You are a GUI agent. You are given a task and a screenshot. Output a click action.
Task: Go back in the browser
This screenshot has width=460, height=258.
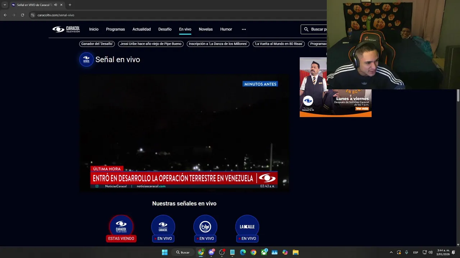pos(5,15)
